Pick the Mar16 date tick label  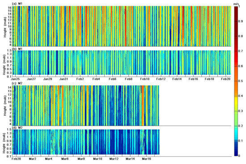146,159
